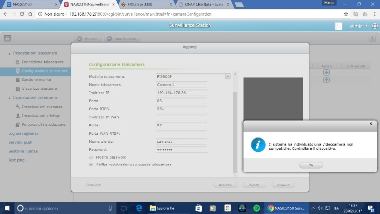Click the Spotify icon in taskbar
Image resolution: width=380 pixels, height=214 pixels.
[x=256, y=208]
